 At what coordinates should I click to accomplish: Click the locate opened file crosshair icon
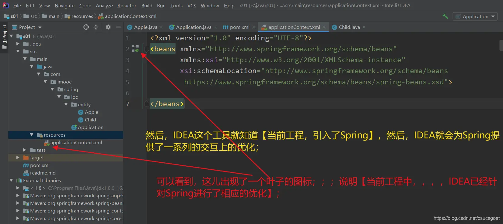coord(86,27)
